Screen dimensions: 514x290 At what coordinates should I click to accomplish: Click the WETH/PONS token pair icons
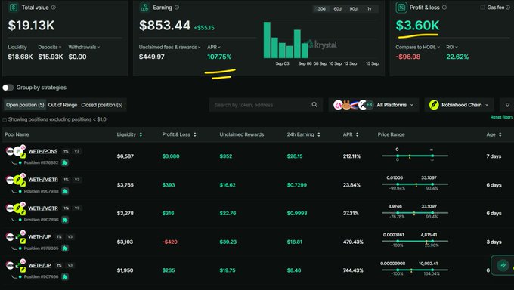tap(16, 151)
